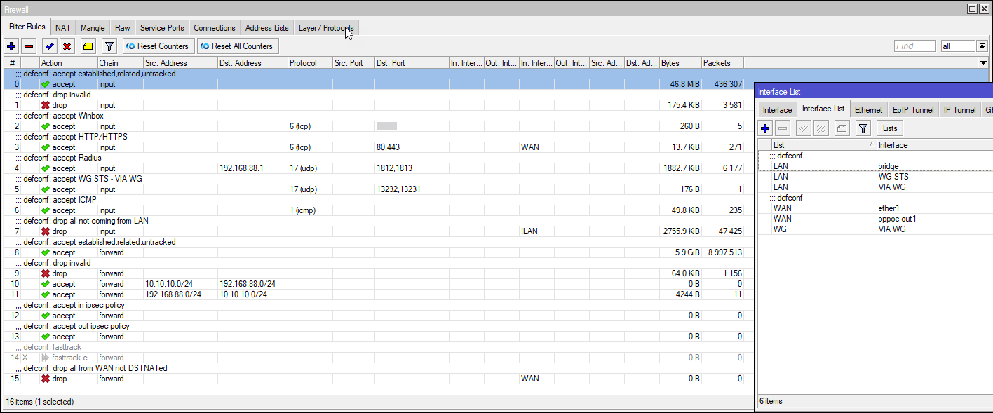The image size is (993, 413).
Task: Select the 'ether1' WAN entry
Action: tap(889, 208)
